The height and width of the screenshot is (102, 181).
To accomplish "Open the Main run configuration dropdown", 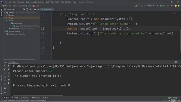I will point(150,6).
